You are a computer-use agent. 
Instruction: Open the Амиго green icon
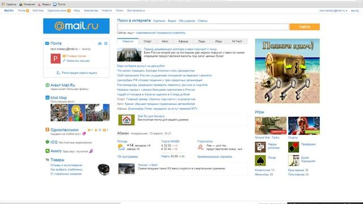[48, 151]
